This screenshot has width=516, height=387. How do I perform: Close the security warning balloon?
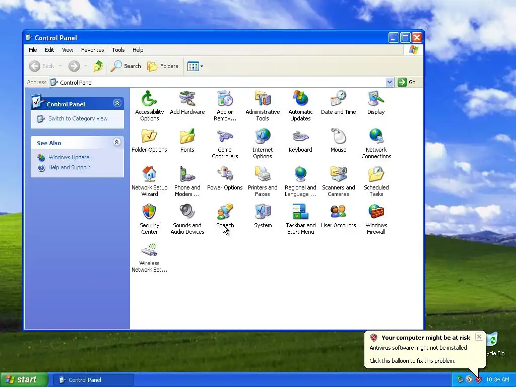[x=479, y=337]
